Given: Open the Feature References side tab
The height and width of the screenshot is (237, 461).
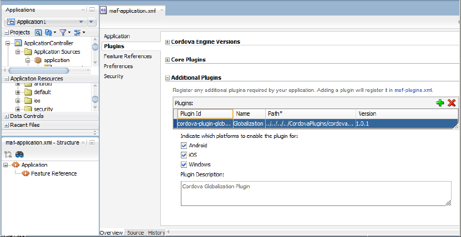Looking at the screenshot, I should point(128,56).
